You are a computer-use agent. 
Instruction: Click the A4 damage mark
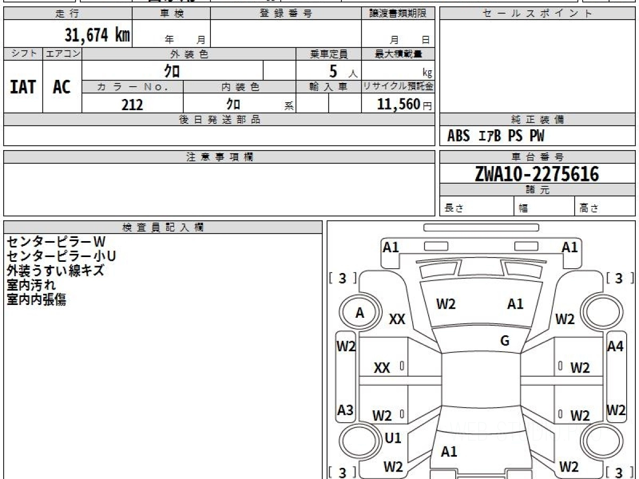point(615,346)
